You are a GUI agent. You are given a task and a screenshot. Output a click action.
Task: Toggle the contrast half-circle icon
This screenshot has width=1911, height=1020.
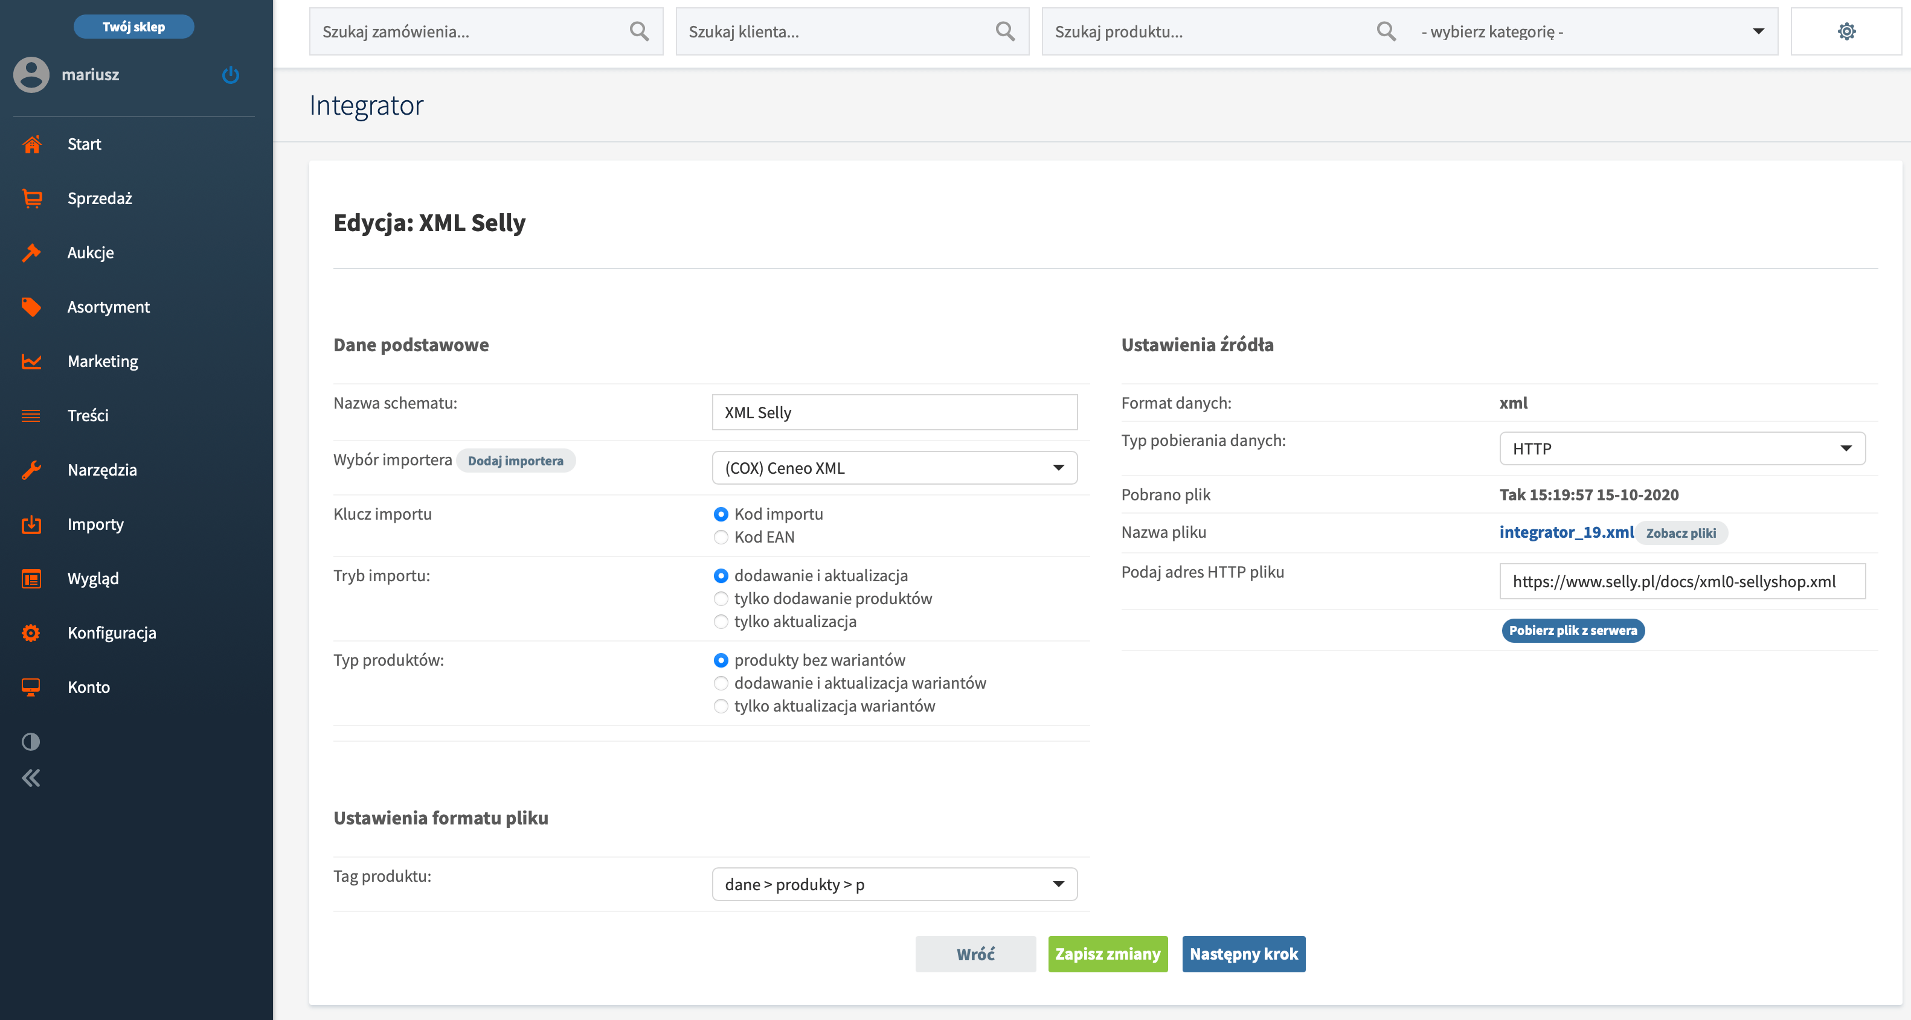[31, 742]
